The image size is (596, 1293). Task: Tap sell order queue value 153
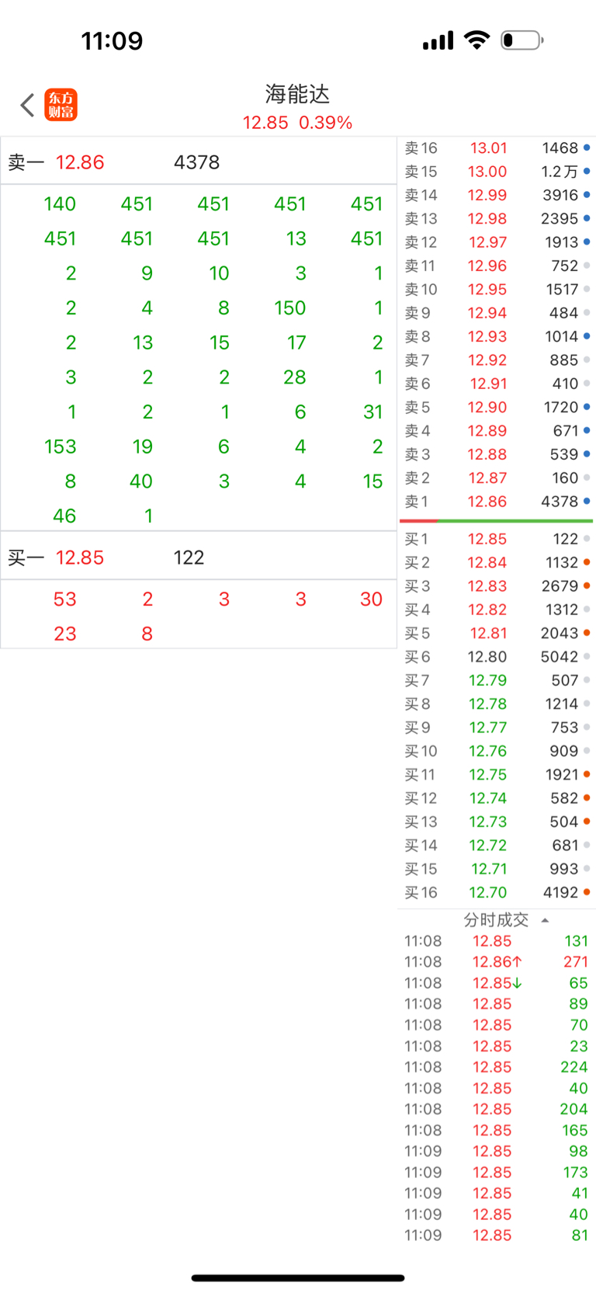[x=60, y=447]
